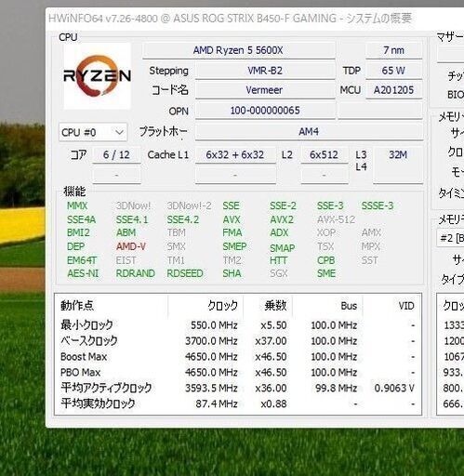Click the SSE4.2 feature label
Image resolution: width=464 pixels, height=476 pixels.
pyautogui.click(x=183, y=219)
